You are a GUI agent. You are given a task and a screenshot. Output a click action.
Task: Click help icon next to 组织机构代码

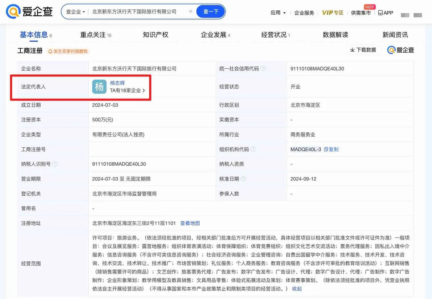click(x=253, y=149)
